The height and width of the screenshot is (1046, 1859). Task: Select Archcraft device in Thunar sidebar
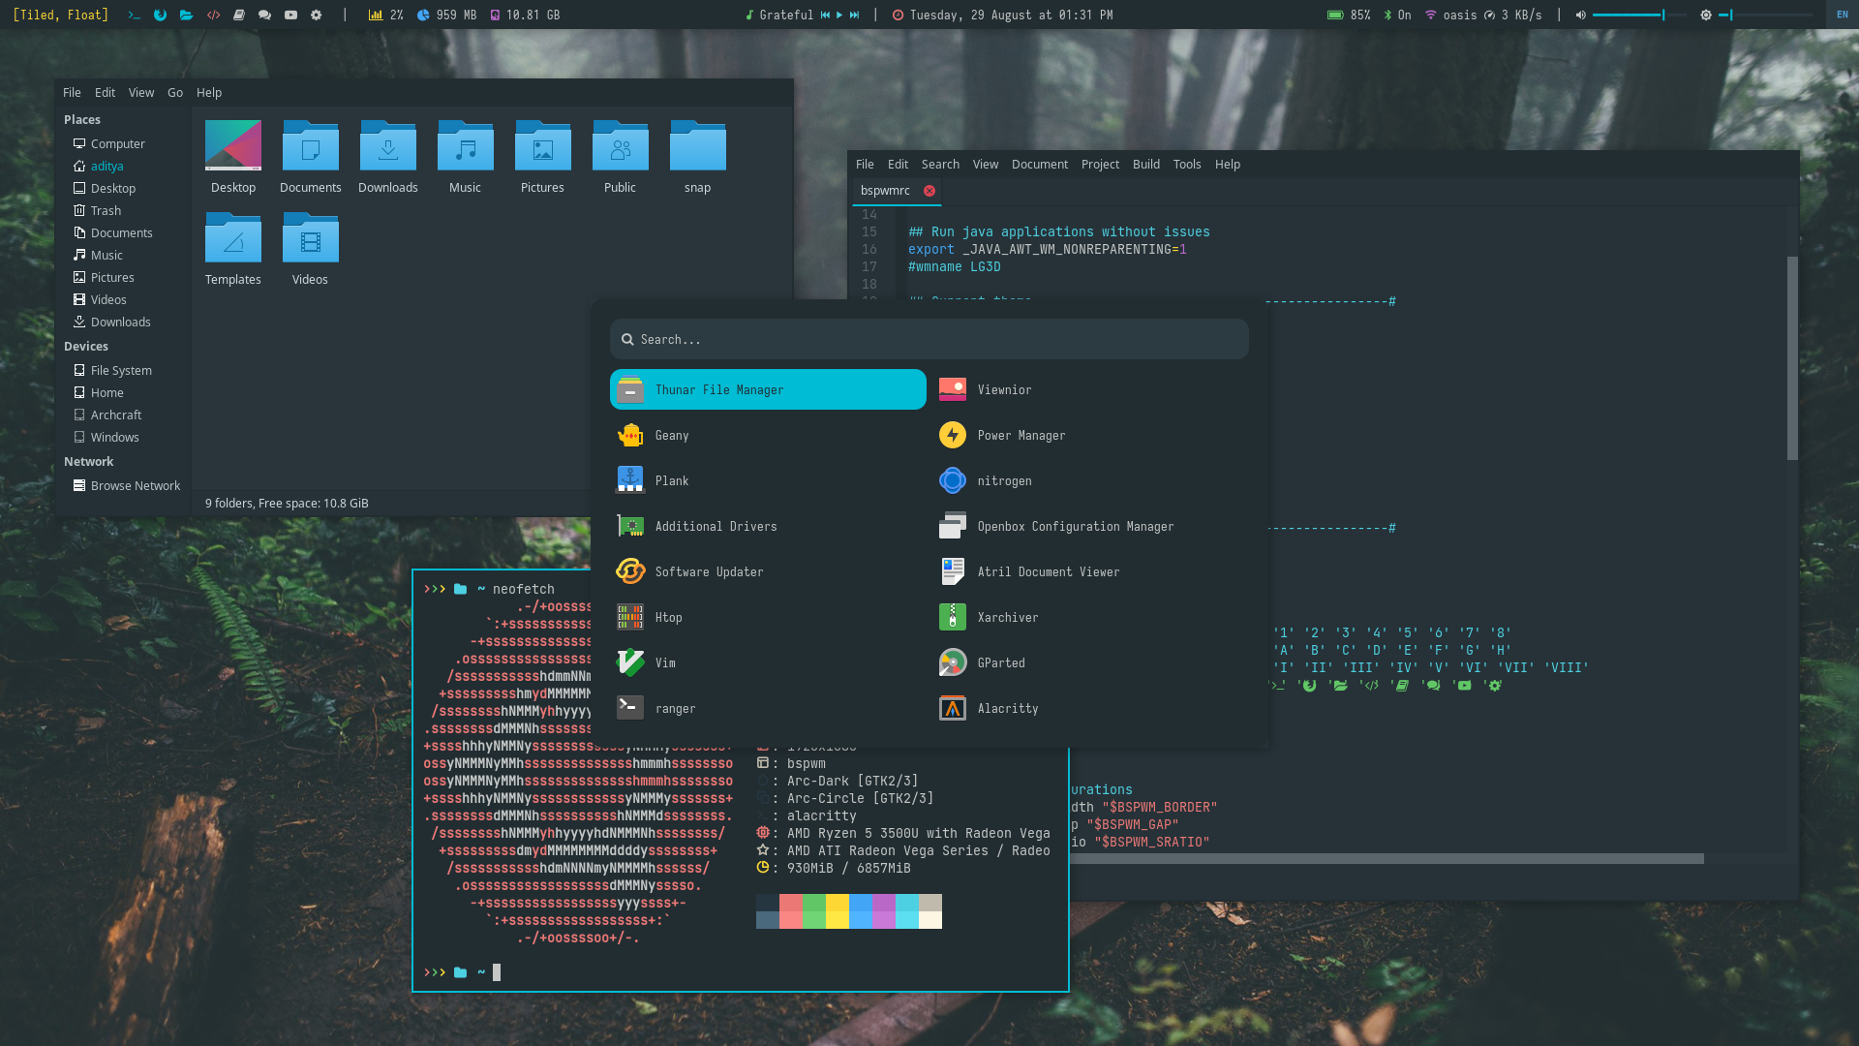click(115, 415)
